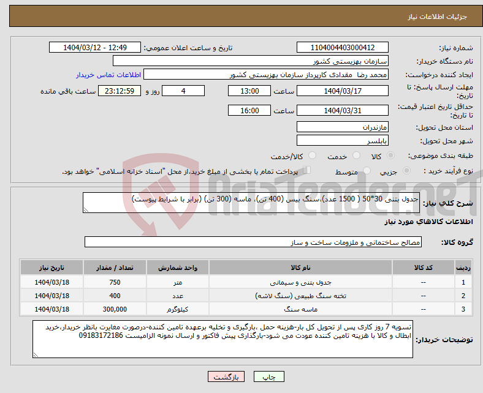Click the شماره نیاز field 1104004403000412
This screenshot has width=483, height=393.
342,47
